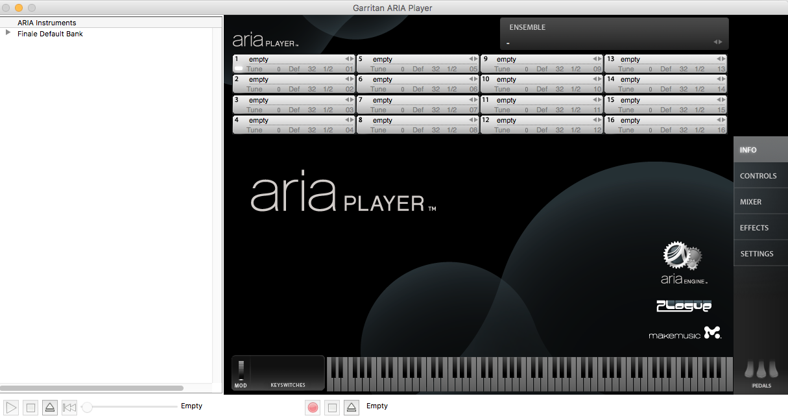The height and width of the screenshot is (420, 788).
Task: Click the Plogue logo
Action: (x=684, y=306)
